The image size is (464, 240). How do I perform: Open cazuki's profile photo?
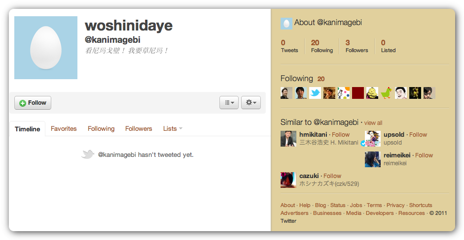tap(288, 180)
